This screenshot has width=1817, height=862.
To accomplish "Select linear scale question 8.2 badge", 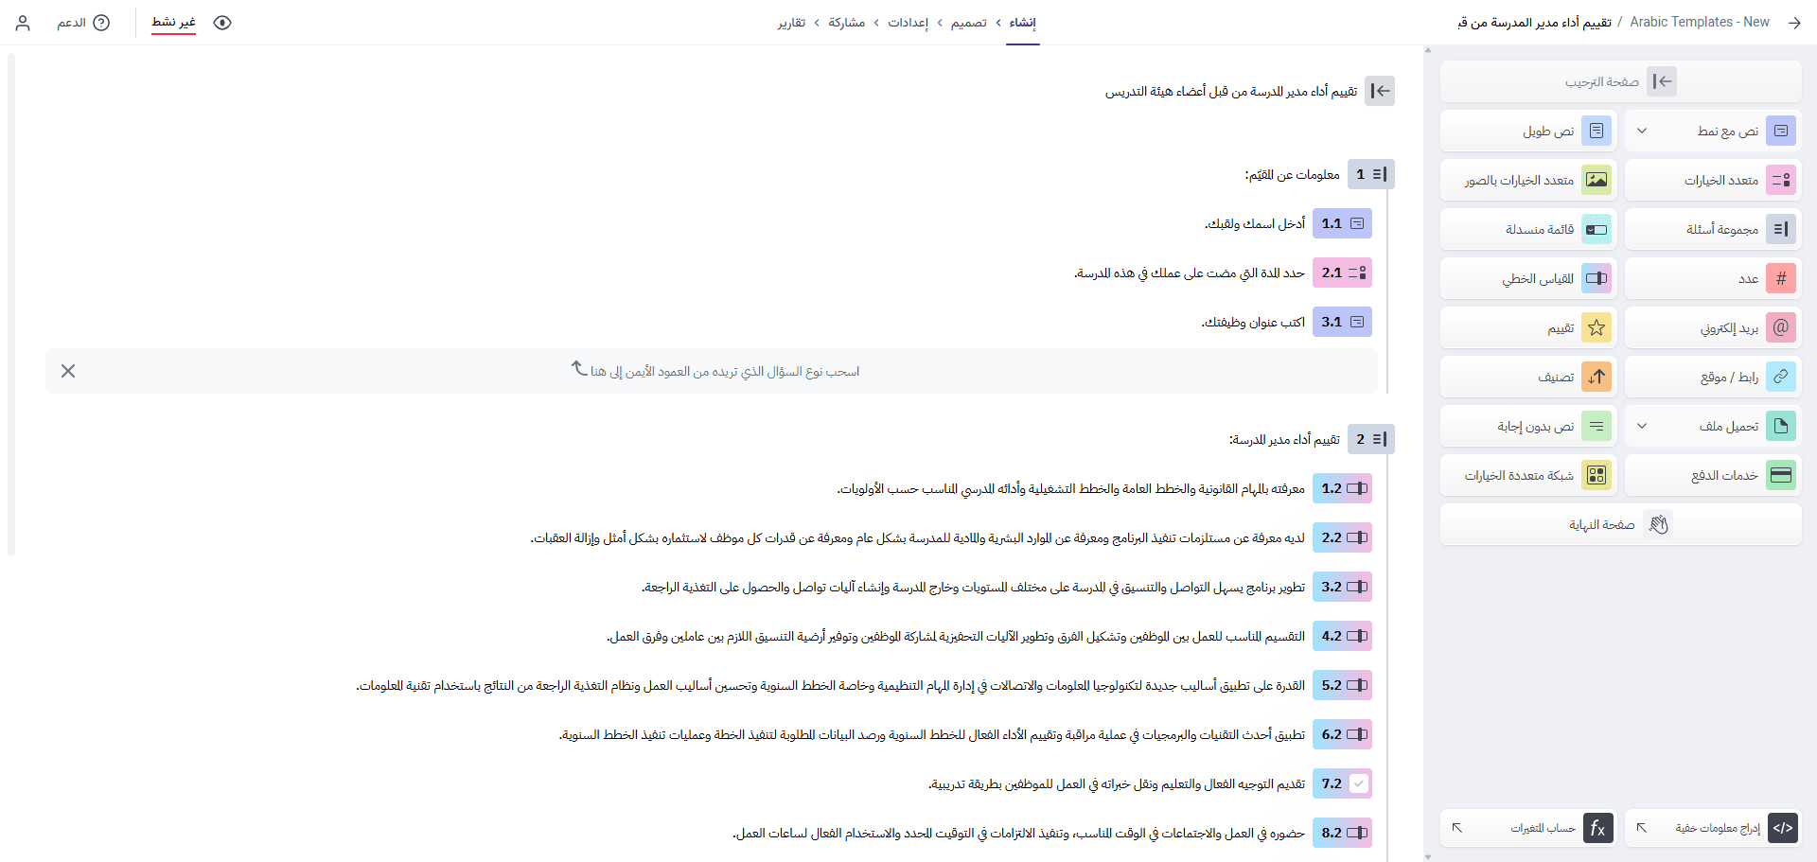I will [x=1342, y=833].
